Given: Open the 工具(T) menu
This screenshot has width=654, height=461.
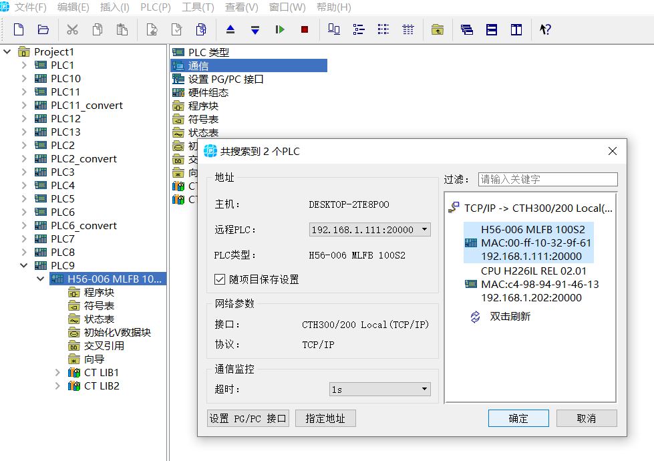Looking at the screenshot, I should click(198, 7).
